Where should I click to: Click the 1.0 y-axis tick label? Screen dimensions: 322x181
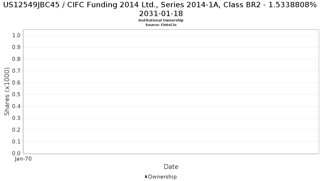[x=16, y=36]
